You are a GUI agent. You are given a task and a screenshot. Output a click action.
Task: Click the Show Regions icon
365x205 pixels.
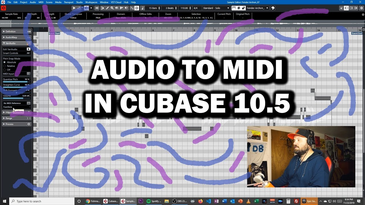239,8
